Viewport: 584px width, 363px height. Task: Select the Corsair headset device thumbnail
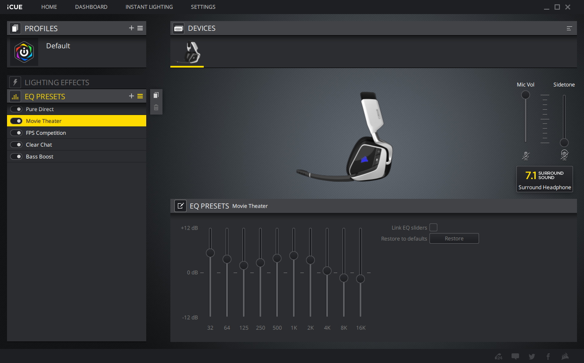click(x=187, y=53)
